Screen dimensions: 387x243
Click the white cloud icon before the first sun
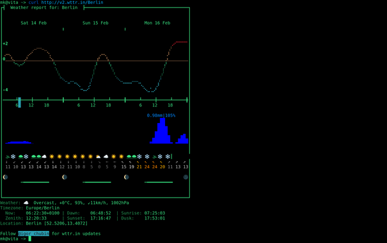(x=44, y=157)
